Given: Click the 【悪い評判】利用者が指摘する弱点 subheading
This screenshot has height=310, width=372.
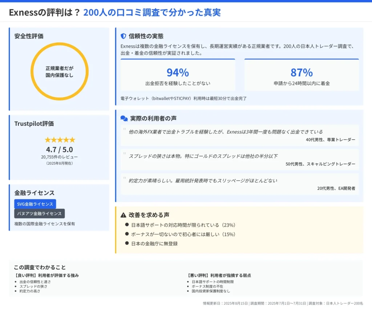Looking at the screenshot, I should (218, 276).
